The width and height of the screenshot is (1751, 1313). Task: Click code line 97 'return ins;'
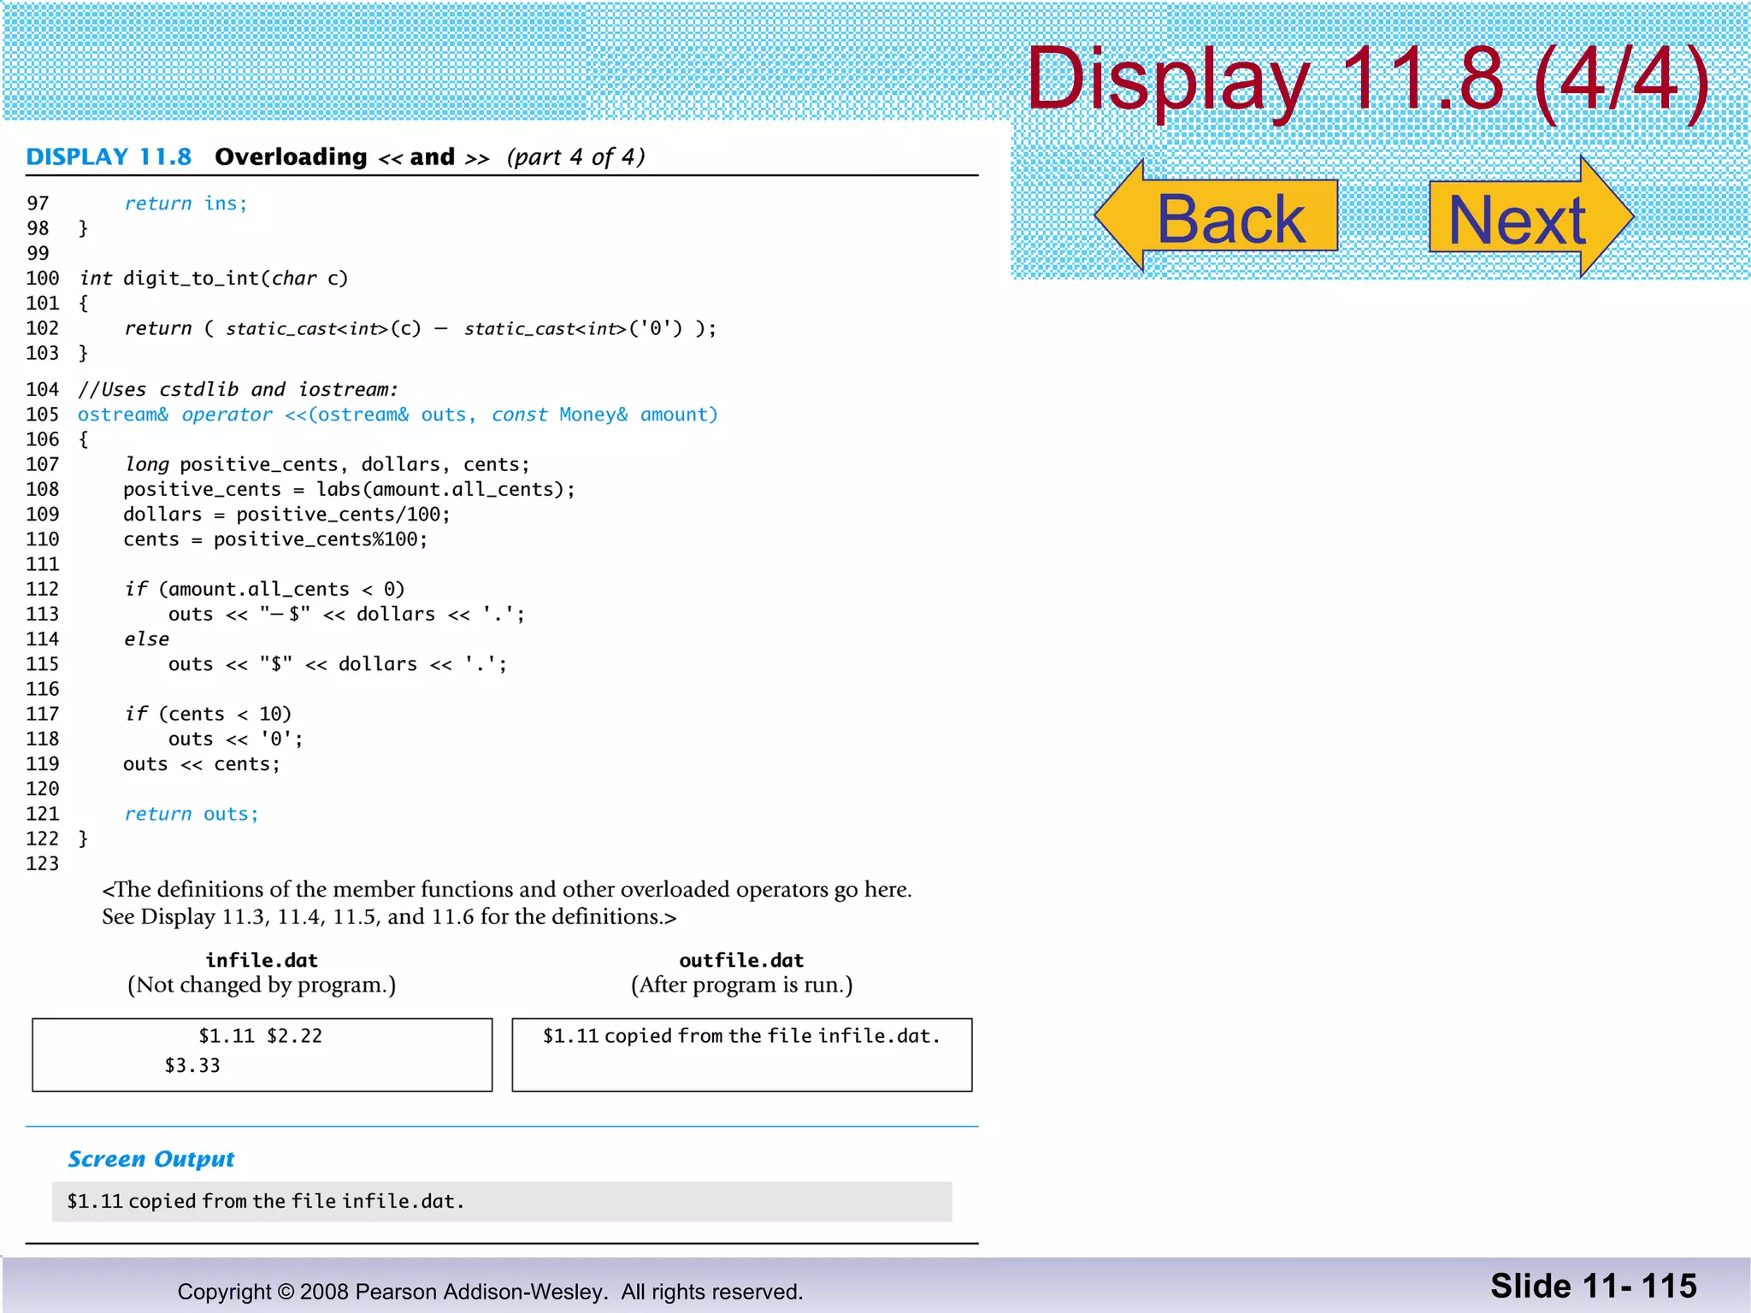pyautogui.click(x=186, y=203)
